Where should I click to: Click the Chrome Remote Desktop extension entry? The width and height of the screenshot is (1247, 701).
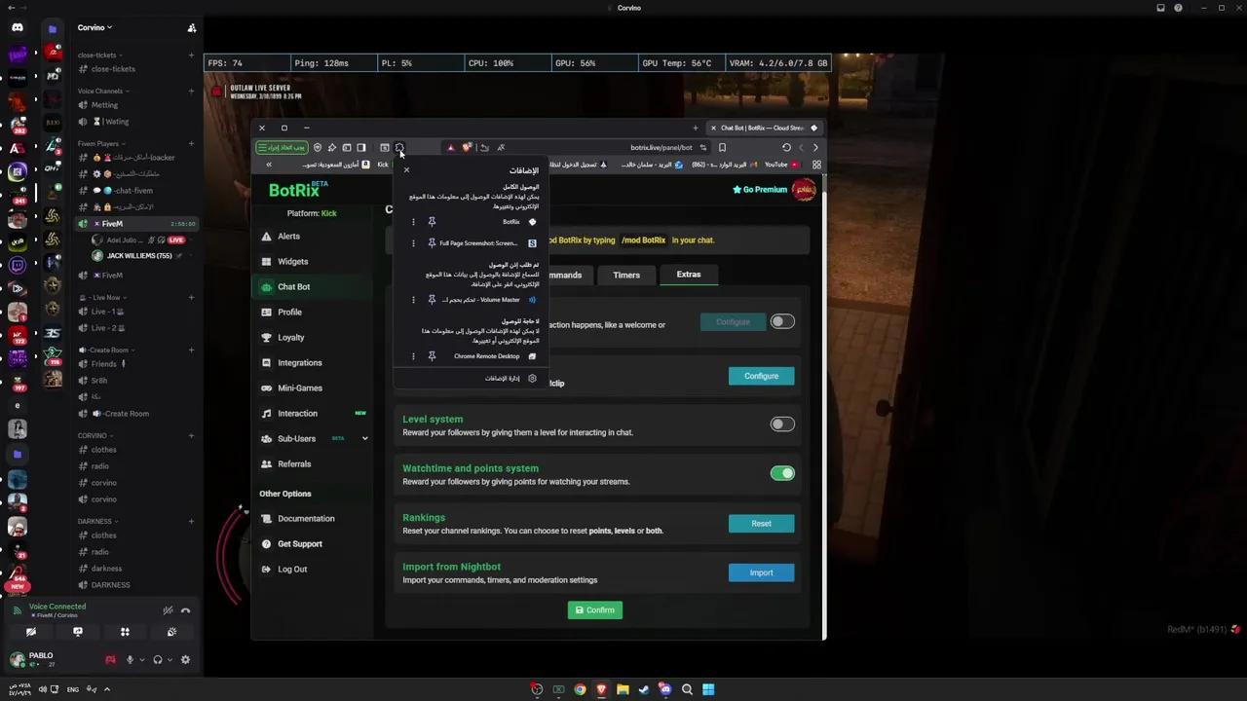click(x=495, y=356)
